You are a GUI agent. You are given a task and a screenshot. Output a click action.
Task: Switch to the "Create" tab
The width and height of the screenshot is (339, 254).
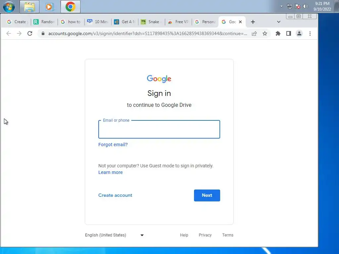tap(17, 22)
